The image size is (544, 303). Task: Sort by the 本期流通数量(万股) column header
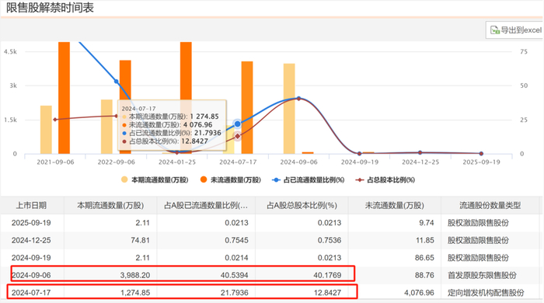(110, 206)
